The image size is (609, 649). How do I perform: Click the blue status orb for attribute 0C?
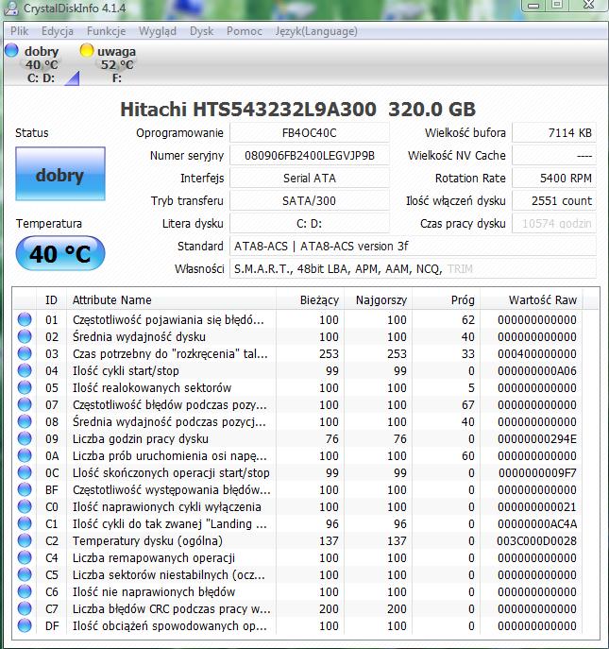(25, 472)
